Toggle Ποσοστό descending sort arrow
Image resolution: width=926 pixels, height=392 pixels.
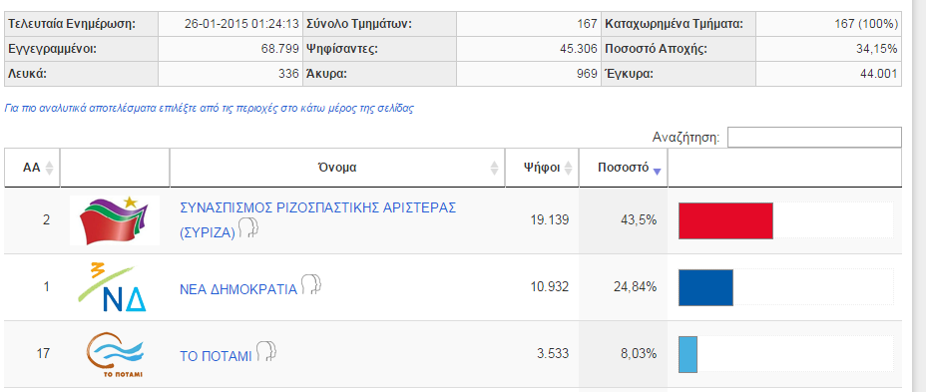click(657, 171)
